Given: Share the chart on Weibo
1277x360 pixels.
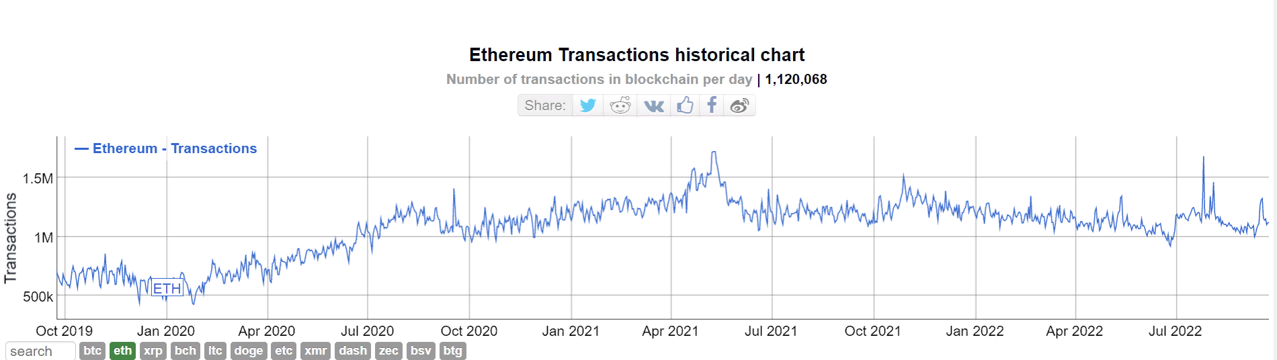Looking at the screenshot, I should 739,105.
